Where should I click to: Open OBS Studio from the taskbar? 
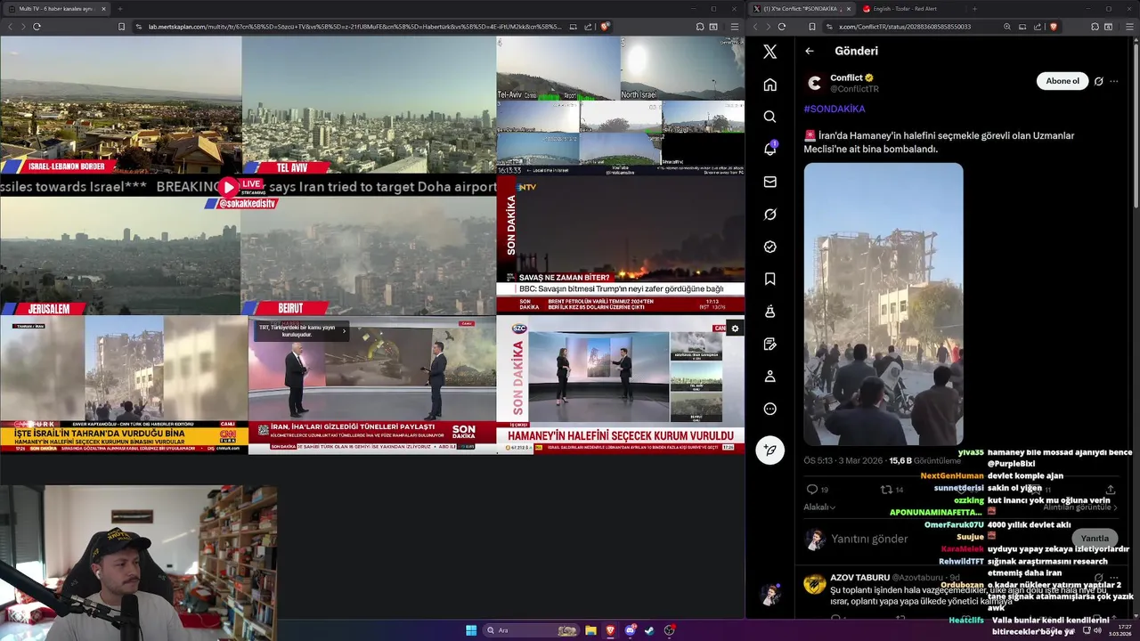tap(670, 630)
